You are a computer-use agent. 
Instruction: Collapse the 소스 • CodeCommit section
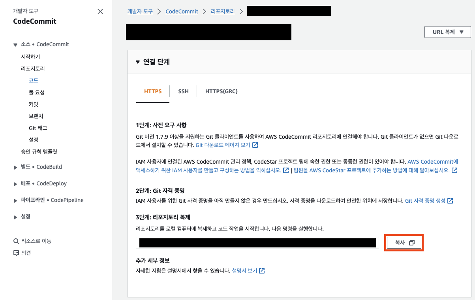click(x=15, y=45)
